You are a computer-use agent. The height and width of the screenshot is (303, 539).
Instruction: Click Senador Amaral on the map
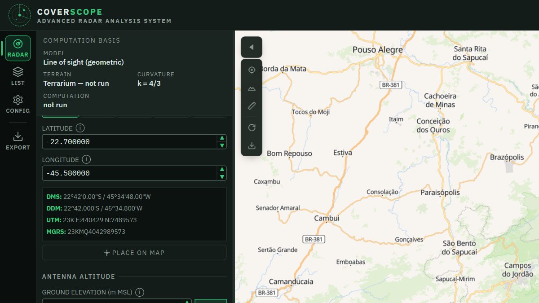point(278,208)
